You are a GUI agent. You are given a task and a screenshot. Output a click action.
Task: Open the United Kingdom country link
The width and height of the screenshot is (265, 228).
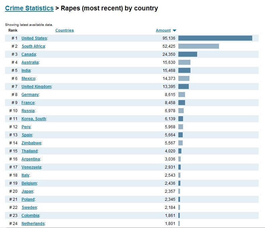36,87
